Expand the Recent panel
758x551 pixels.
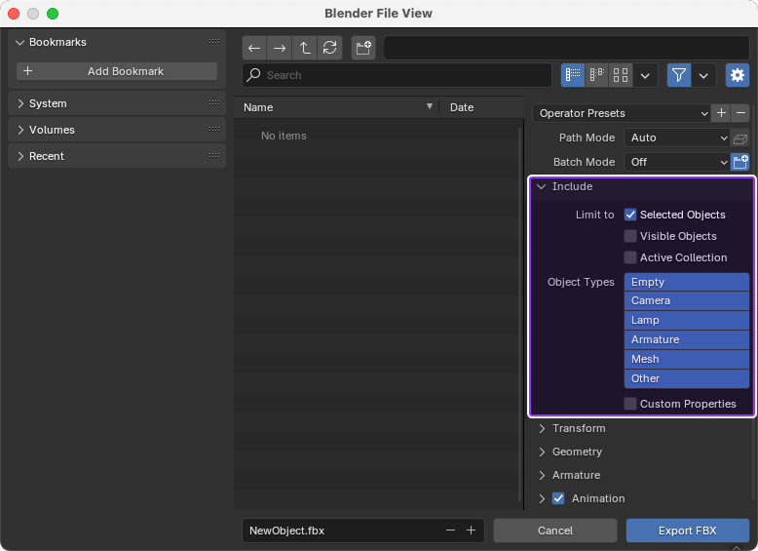pyautogui.click(x=20, y=156)
